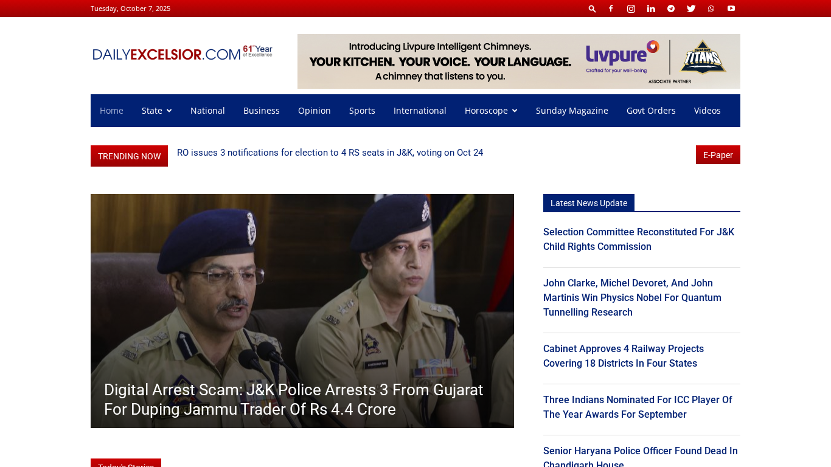Read the ICC Player awards nomination story

pos(638,407)
